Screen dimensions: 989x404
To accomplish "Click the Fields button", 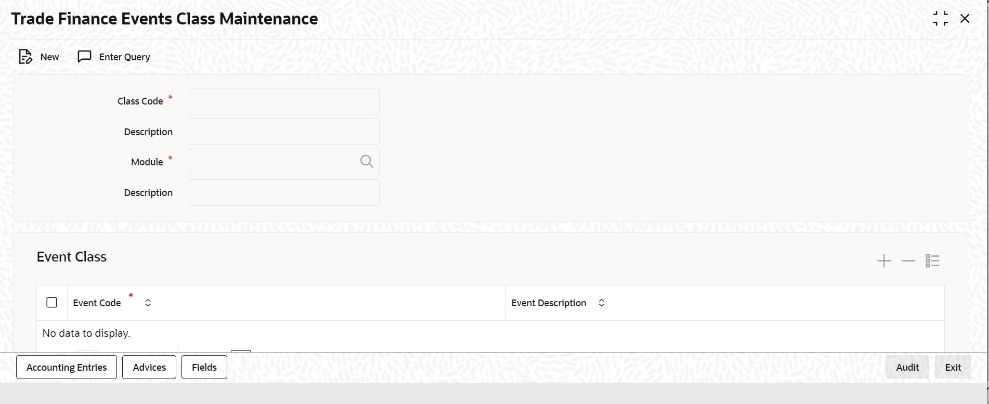I will click(203, 367).
